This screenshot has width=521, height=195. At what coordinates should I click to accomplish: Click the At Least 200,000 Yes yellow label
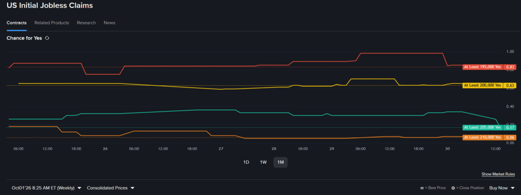click(483, 85)
